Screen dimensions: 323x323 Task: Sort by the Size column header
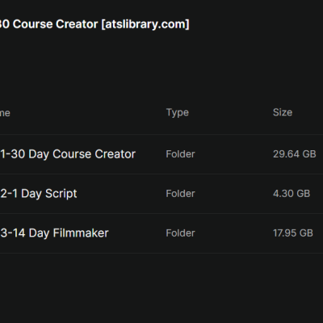point(283,112)
